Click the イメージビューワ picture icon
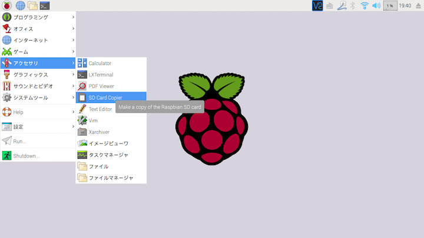The height and width of the screenshot is (238, 424). pyautogui.click(x=82, y=143)
